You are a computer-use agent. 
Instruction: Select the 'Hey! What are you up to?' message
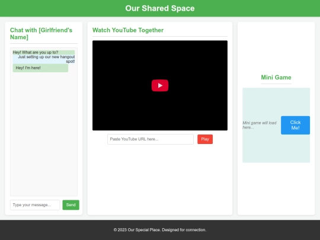click(x=44, y=53)
